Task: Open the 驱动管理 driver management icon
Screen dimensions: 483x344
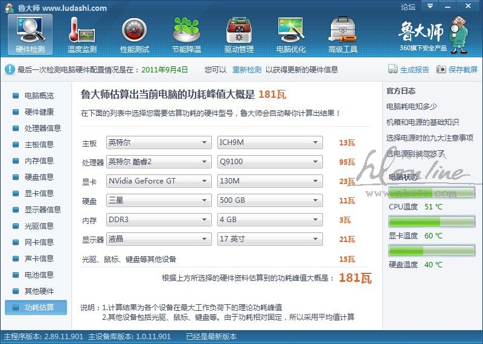Action: tap(239, 30)
